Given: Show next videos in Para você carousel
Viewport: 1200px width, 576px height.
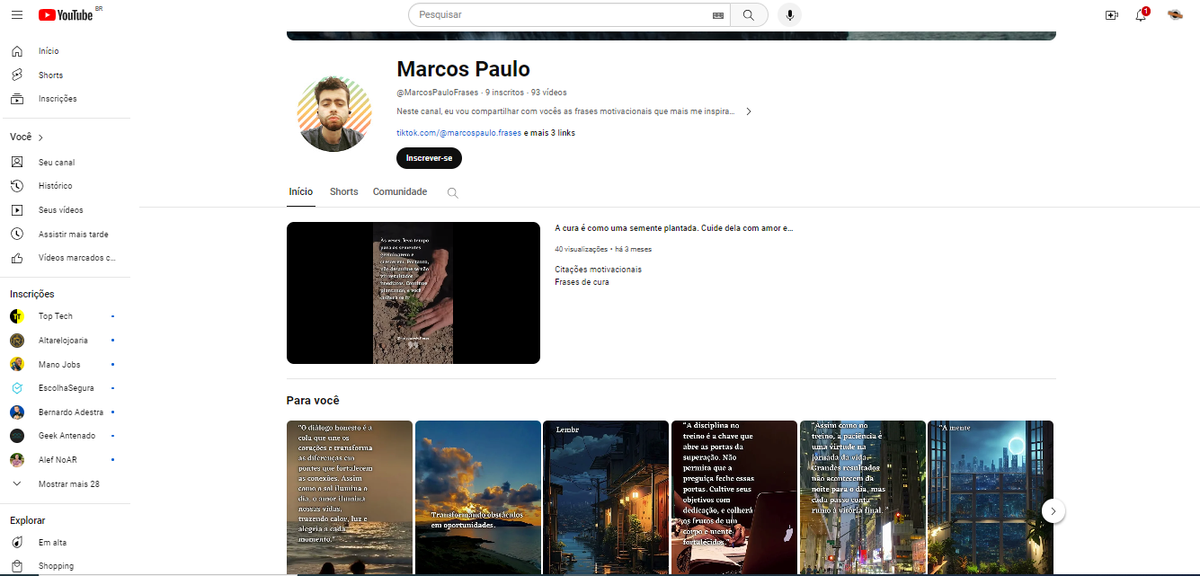Looking at the screenshot, I should click(x=1053, y=511).
